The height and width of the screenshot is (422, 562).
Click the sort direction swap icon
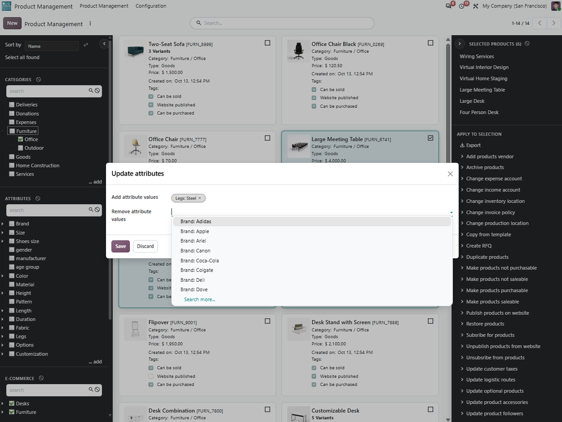coord(86,45)
